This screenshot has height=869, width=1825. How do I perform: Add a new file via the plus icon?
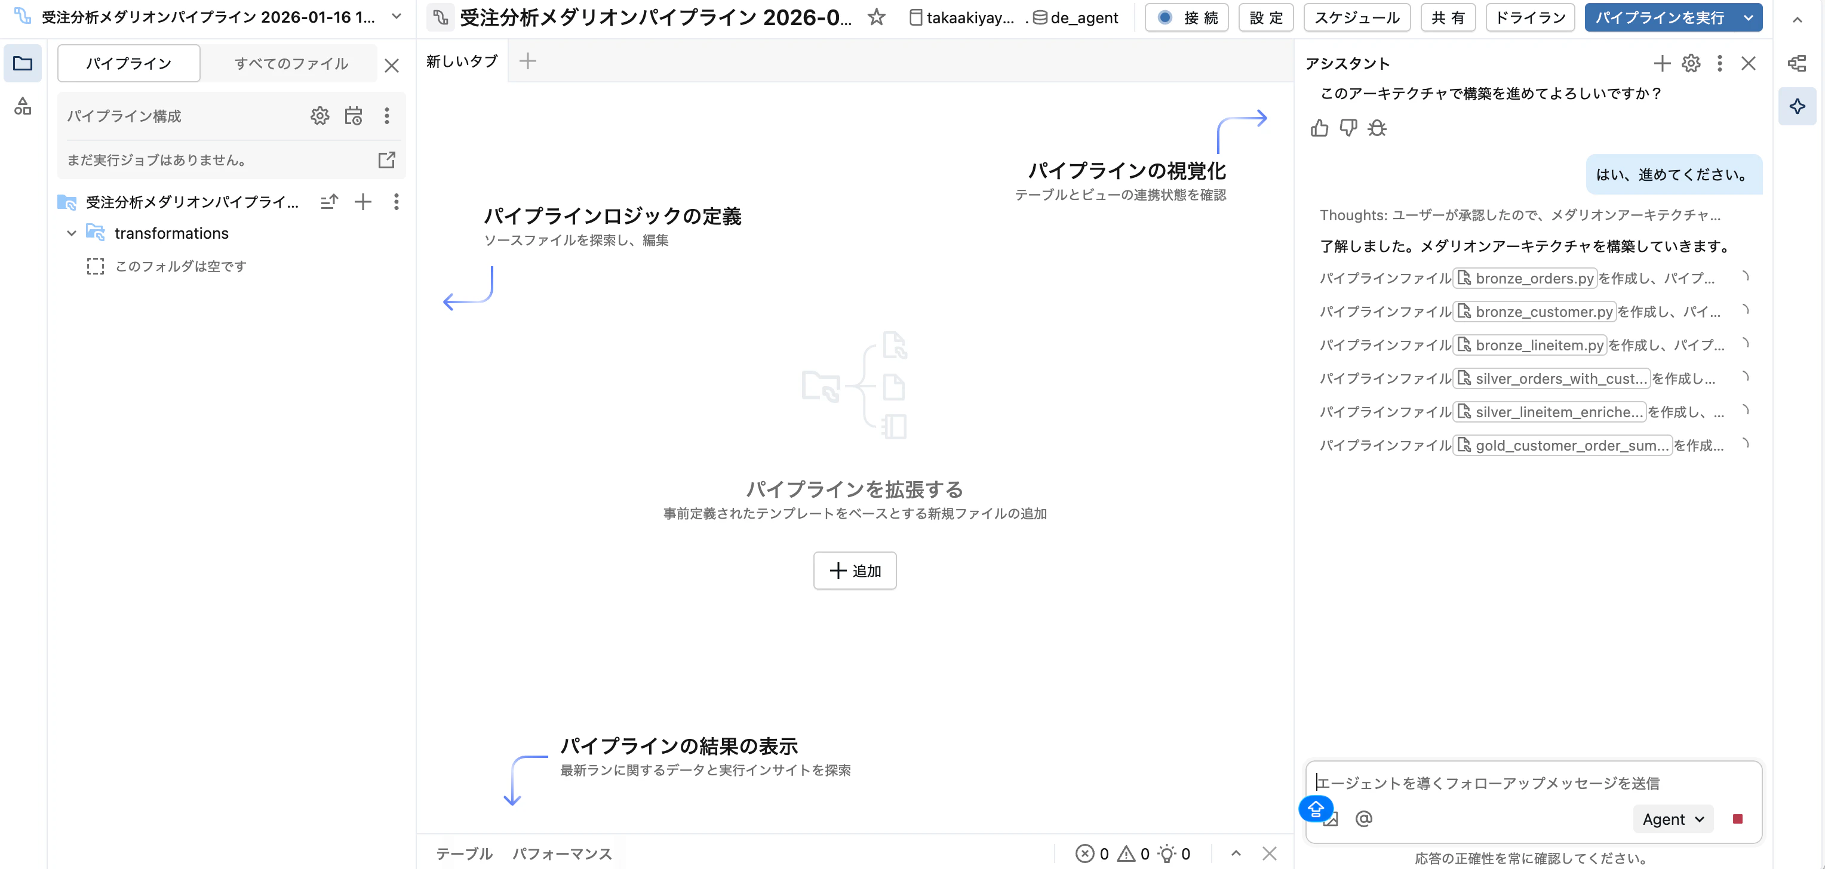tap(362, 202)
